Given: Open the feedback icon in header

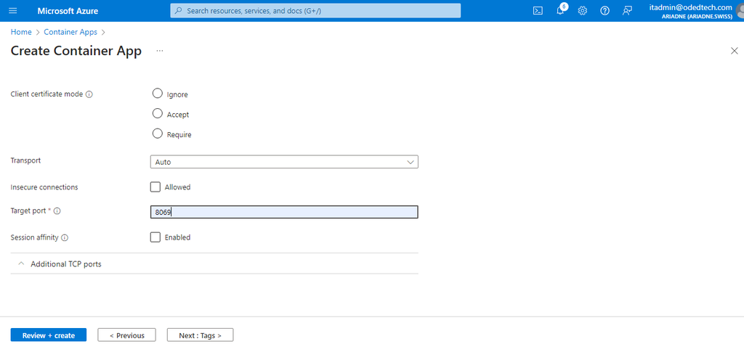Looking at the screenshot, I should (x=627, y=11).
